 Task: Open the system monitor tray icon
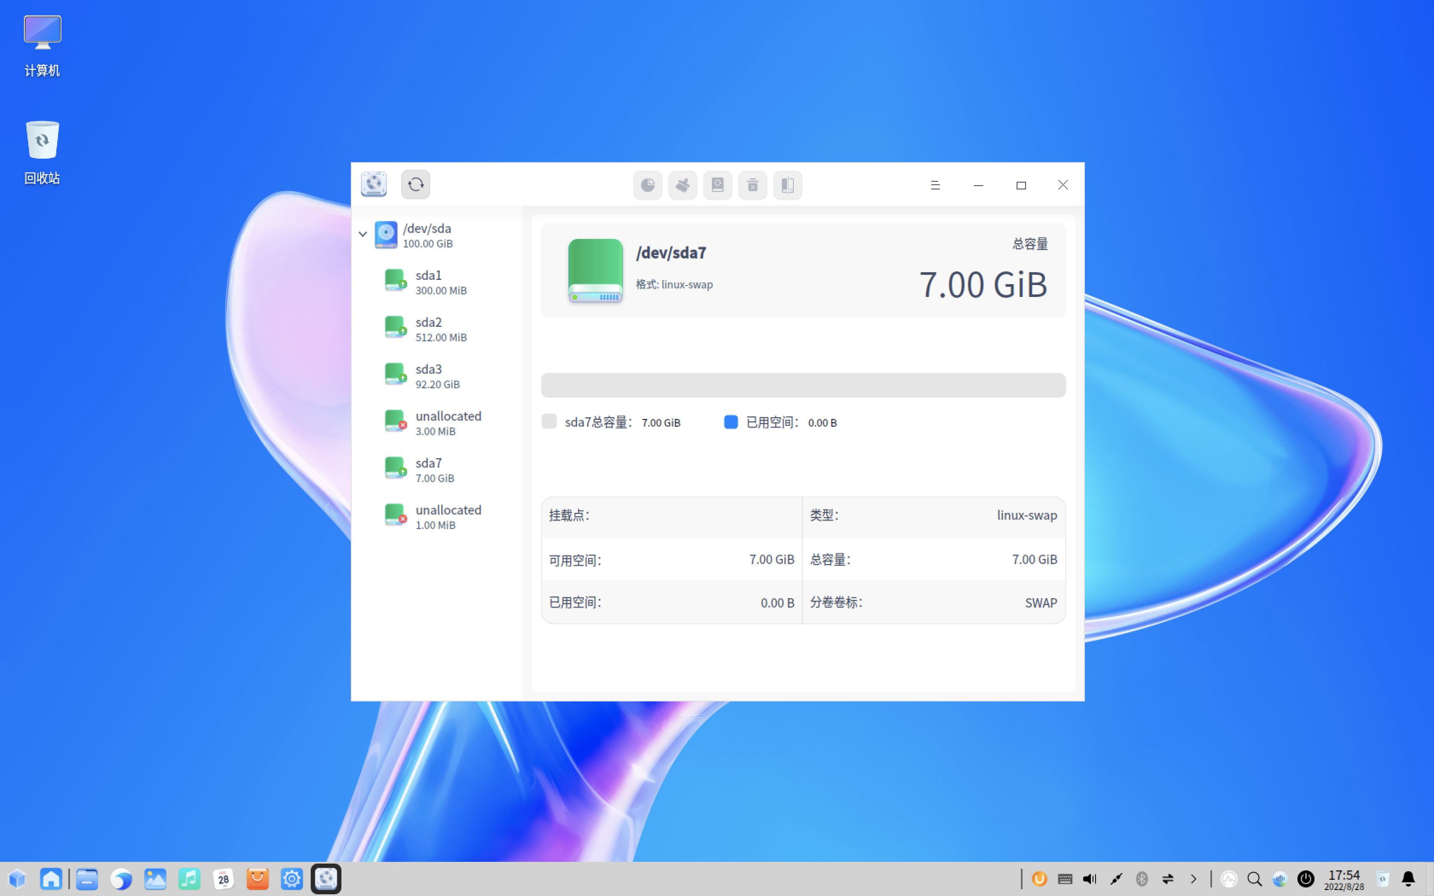point(1229,879)
